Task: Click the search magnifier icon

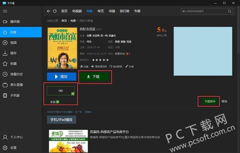Action: click(x=230, y=11)
